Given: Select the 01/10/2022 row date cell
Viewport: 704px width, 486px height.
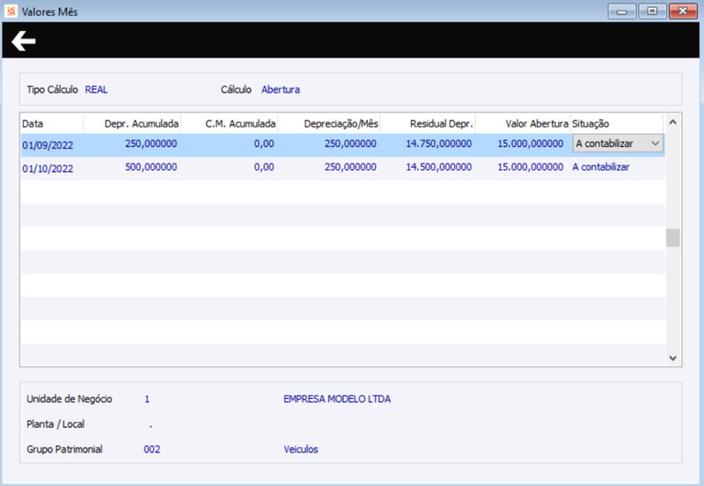Looking at the screenshot, I should 48,168.
